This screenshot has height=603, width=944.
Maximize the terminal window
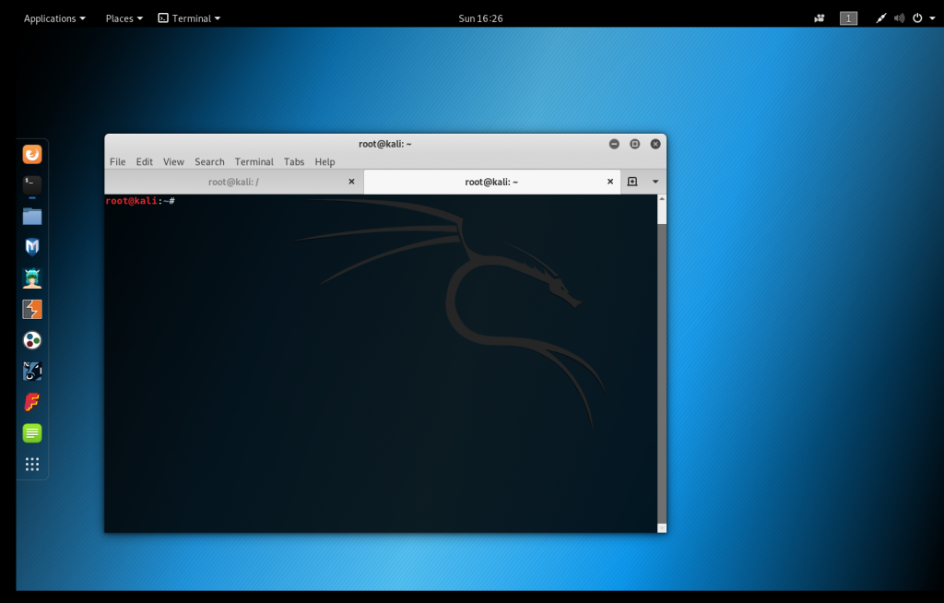634,144
